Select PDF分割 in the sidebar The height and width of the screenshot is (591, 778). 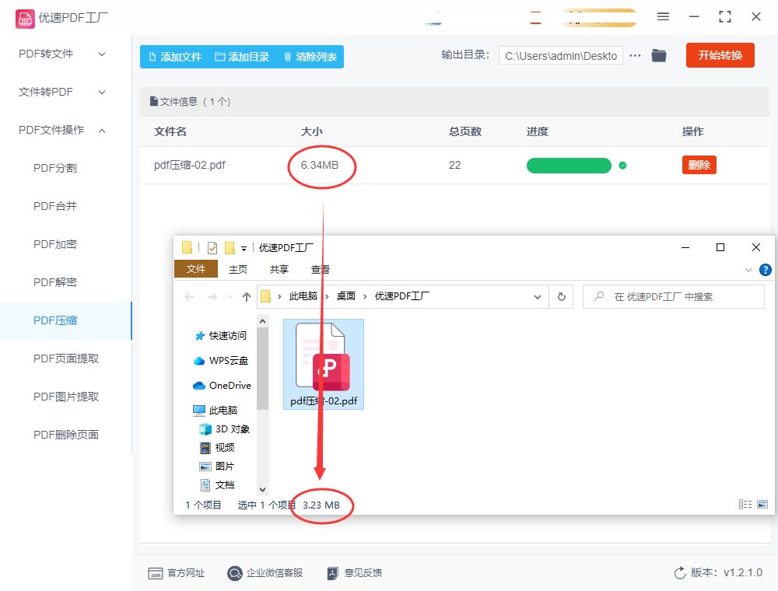coord(55,168)
